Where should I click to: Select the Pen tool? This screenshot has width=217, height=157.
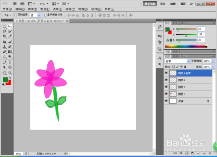[4, 62]
